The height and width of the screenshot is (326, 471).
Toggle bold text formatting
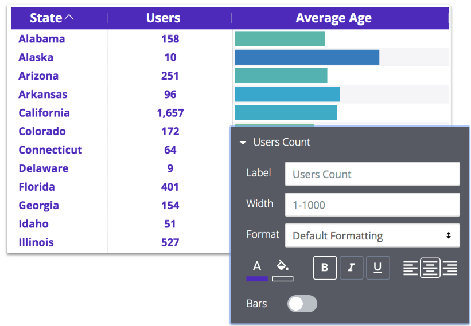pos(325,268)
